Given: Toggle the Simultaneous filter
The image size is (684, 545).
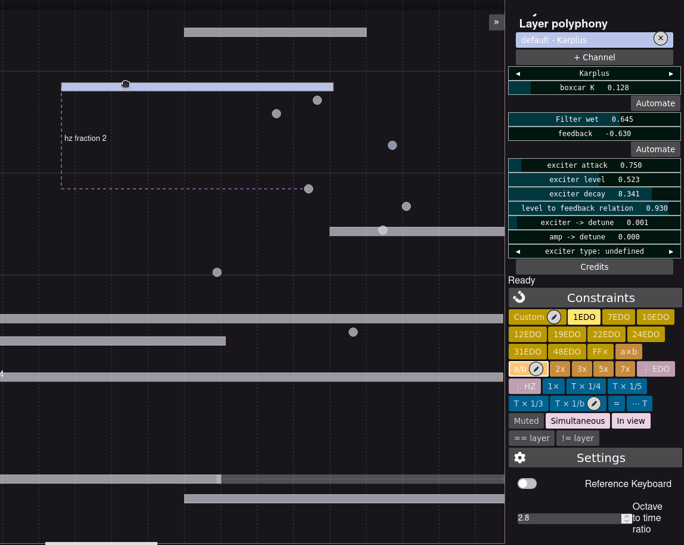Looking at the screenshot, I should tap(578, 421).
